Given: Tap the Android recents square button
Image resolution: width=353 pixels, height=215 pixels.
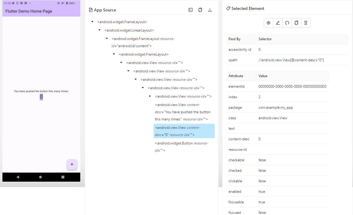Looking at the screenshot, I should pos(63,177).
